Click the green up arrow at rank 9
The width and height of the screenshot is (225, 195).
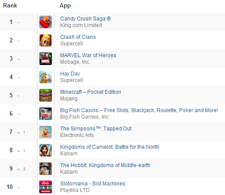pyautogui.click(x=18, y=169)
